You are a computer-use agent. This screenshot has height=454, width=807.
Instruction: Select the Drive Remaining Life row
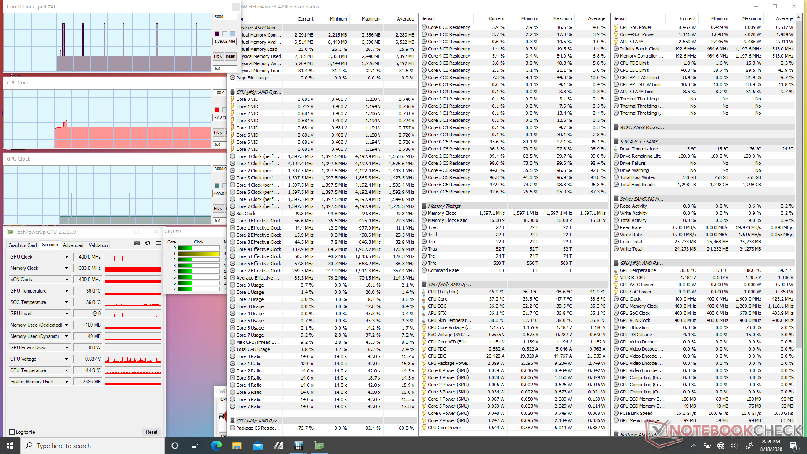[x=704, y=156]
